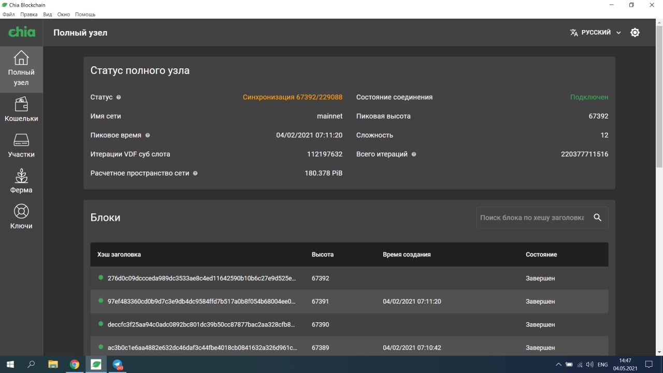Click the Состояние column header
The image size is (663, 373).
(541, 254)
